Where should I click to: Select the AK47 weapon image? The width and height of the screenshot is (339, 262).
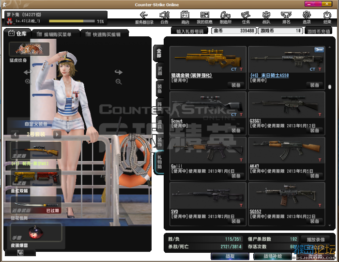tap(287, 150)
